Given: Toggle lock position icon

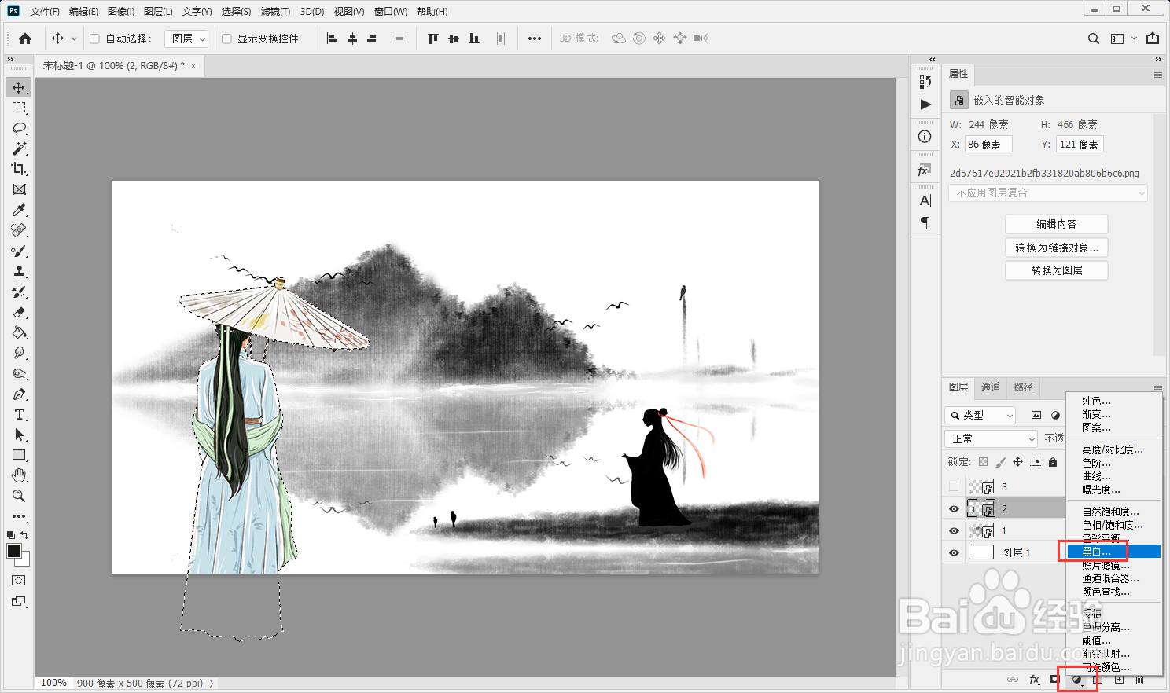Looking at the screenshot, I should 1017,462.
